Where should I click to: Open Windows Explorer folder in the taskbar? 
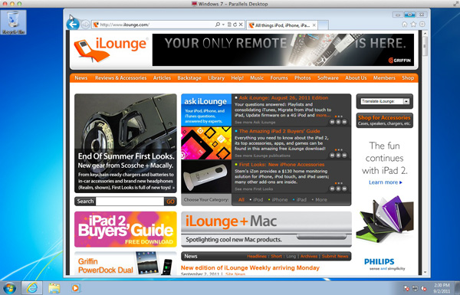tap(54, 288)
